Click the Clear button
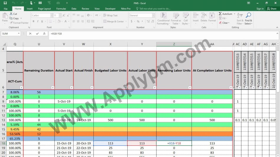 (x=224, y=23)
